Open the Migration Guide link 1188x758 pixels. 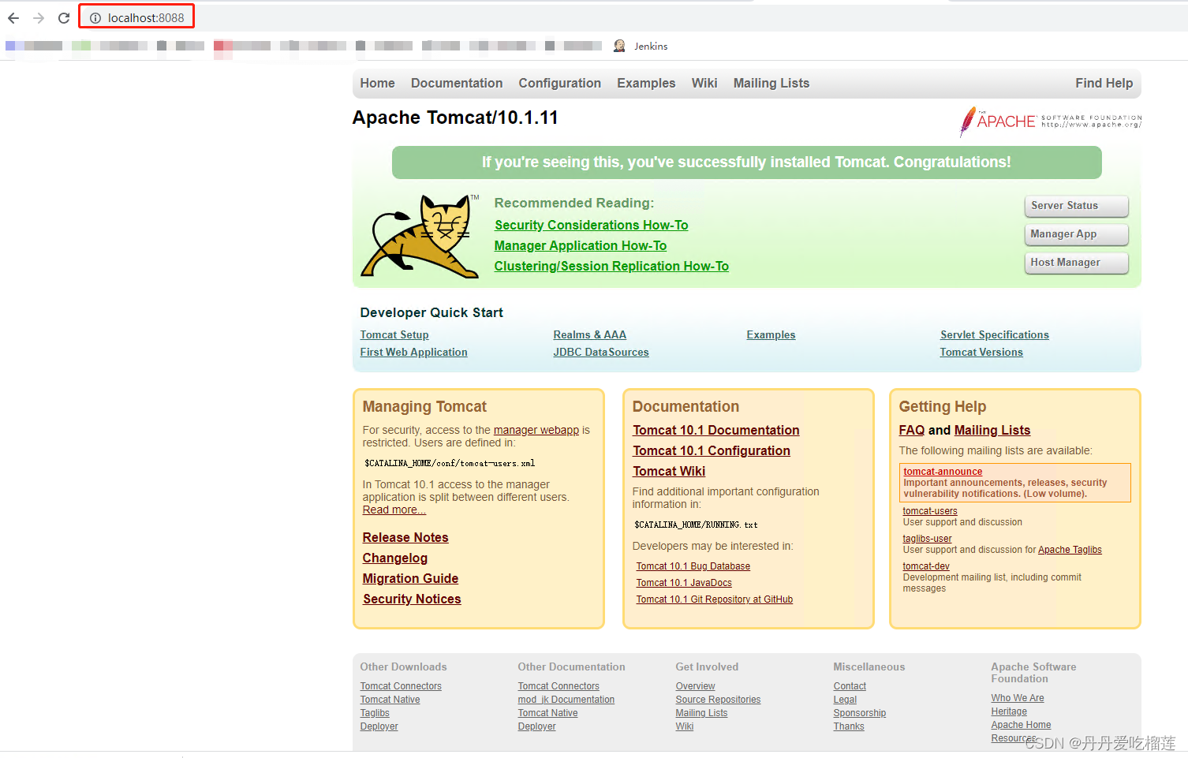410,578
